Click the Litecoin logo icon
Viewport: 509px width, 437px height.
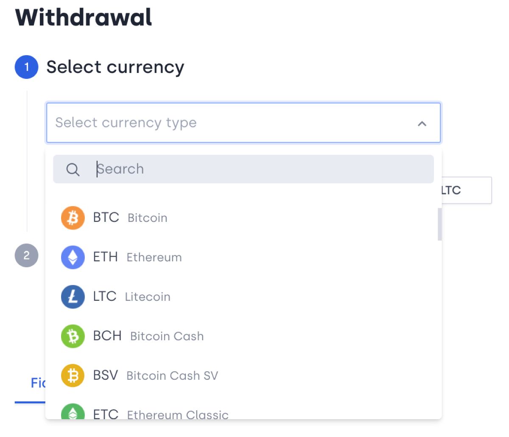(73, 297)
